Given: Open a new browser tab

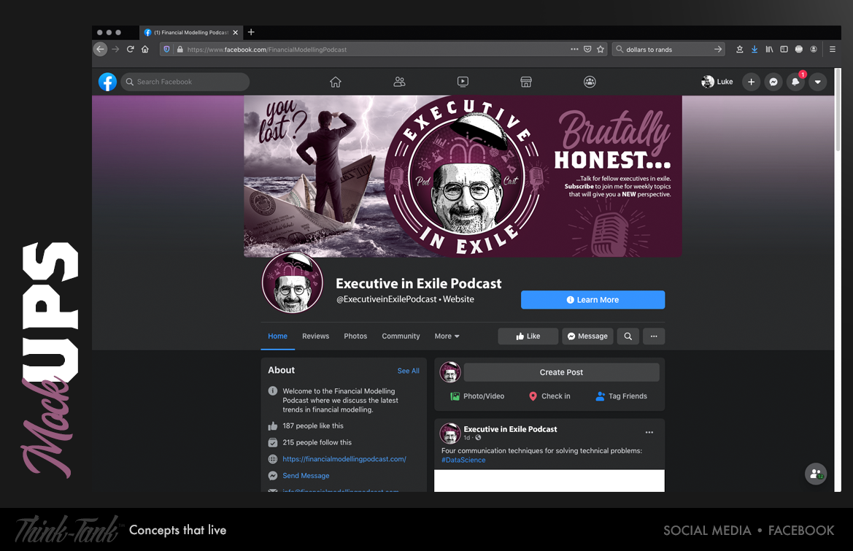Looking at the screenshot, I should pyautogui.click(x=251, y=33).
